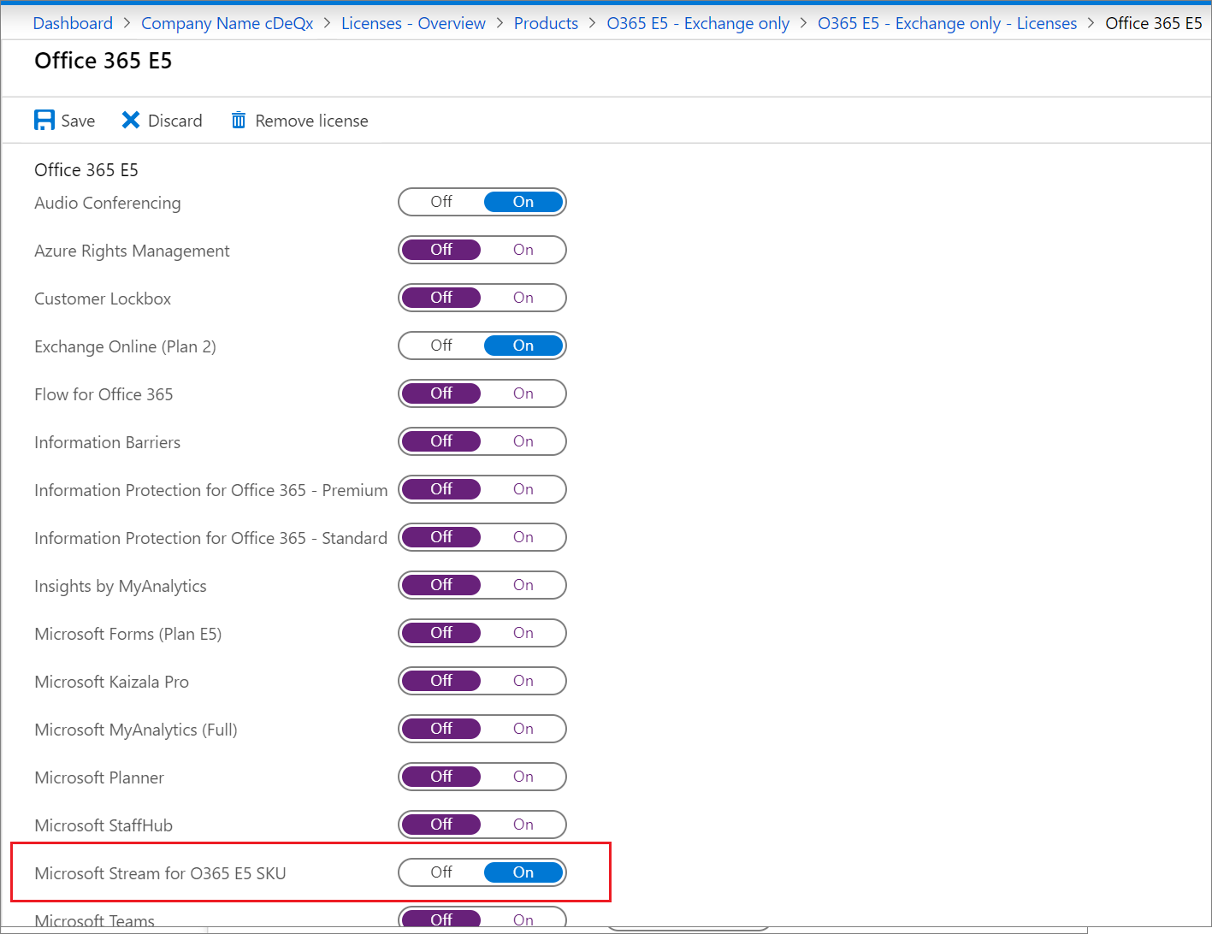
Task: Turn off Microsoft Stream for O365 E5 SKU
Action: 440,872
